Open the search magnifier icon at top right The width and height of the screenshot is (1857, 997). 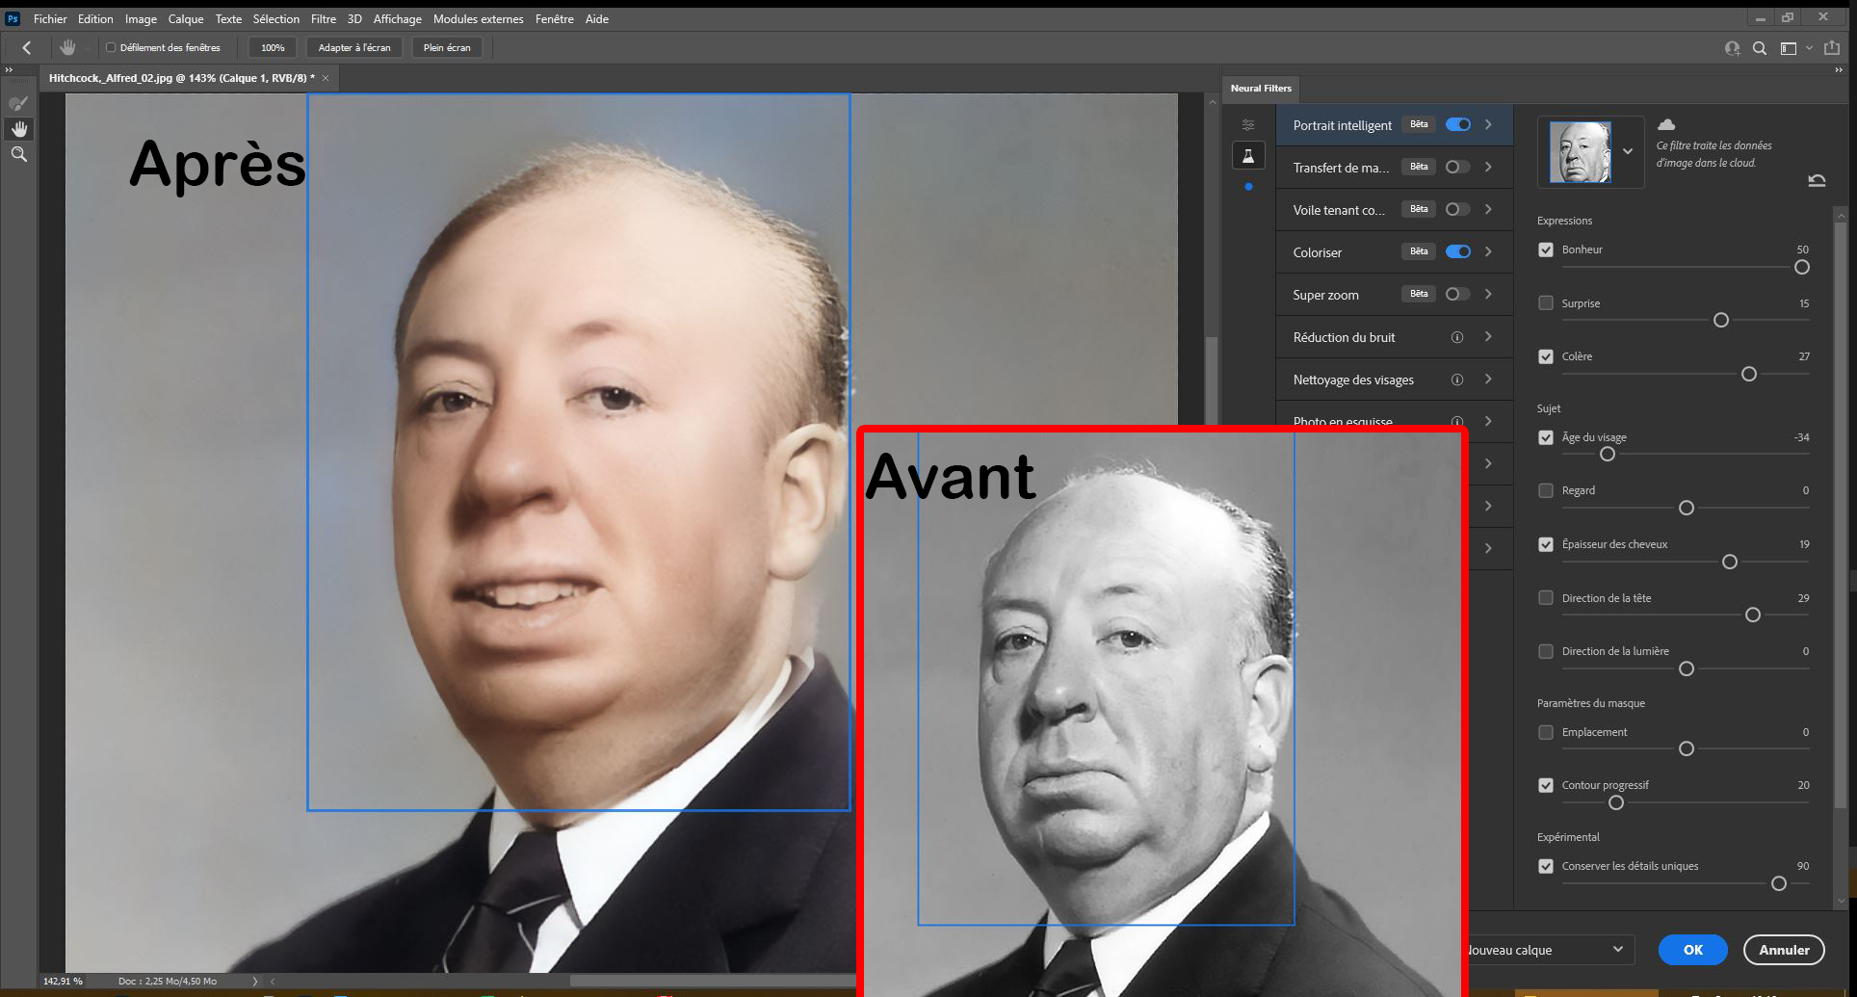pyautogui.click(x=1759, y=48)
